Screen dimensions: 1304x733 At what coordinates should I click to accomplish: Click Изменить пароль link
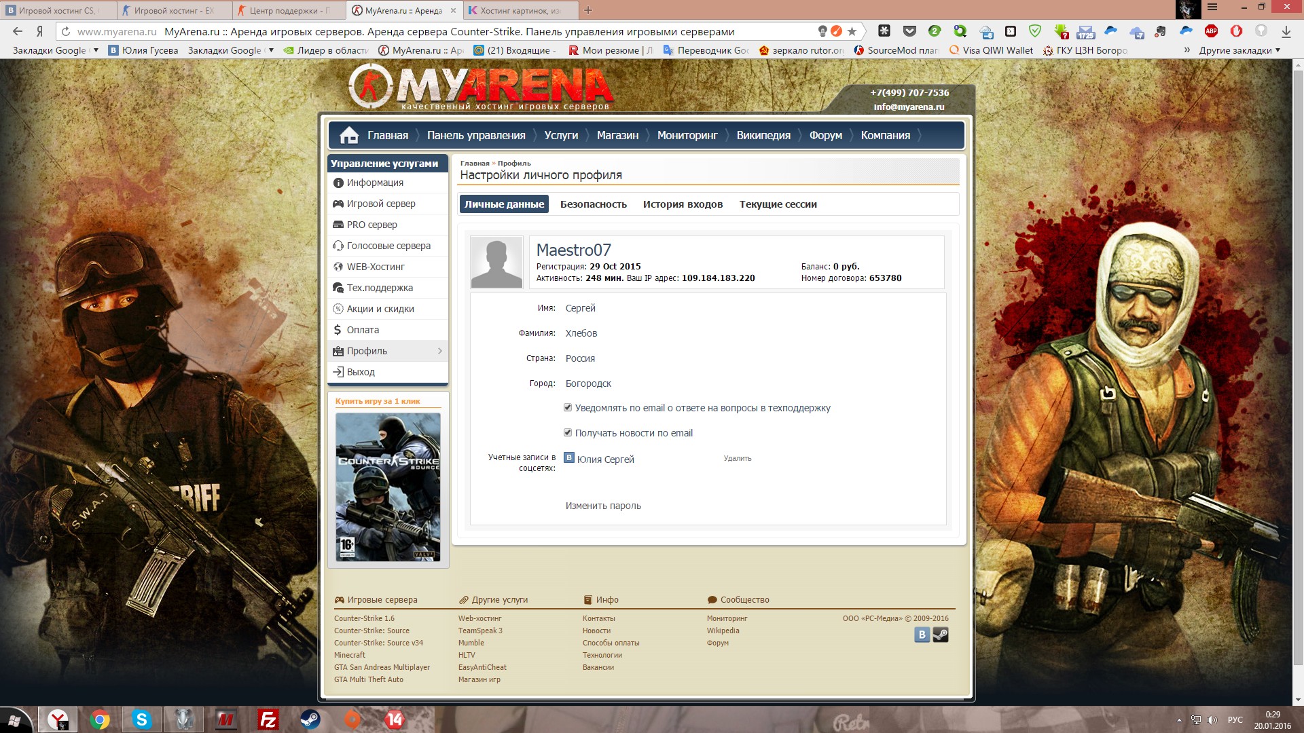click(x=602, y=506)
